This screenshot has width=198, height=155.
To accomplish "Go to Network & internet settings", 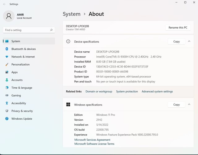I will pyautogui.click(x=29, y=57).
